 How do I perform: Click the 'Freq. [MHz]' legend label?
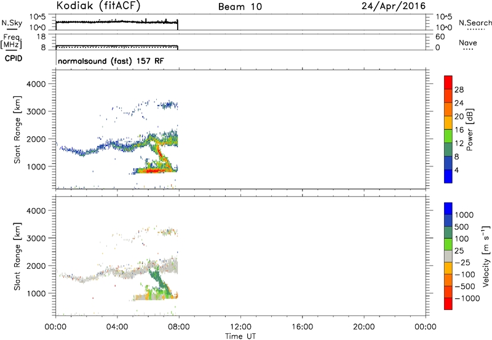tap(12, 41)
